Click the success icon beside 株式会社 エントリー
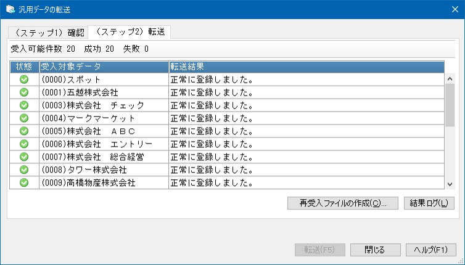The height and width of the screenshot is (265, 465). (x=24, y=144)
